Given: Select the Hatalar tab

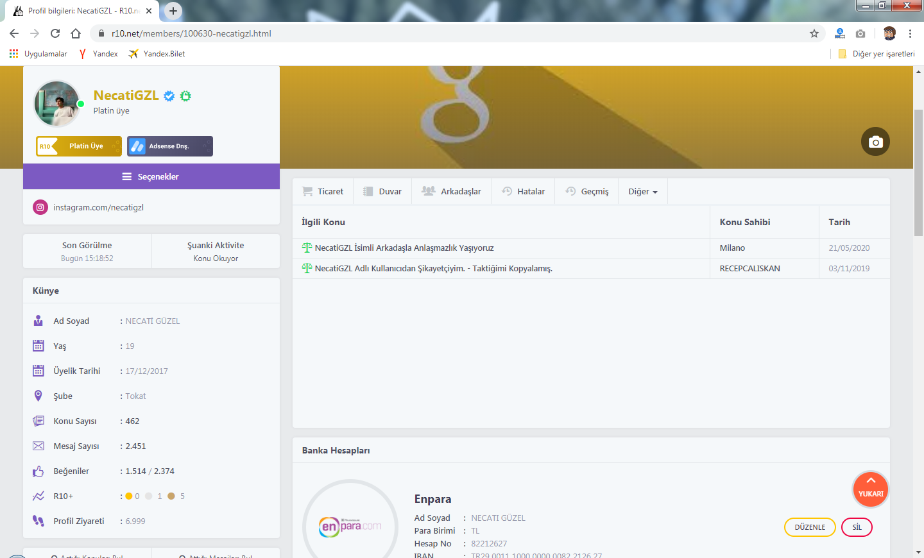Looking at the screenshot, I should [523, 191].
